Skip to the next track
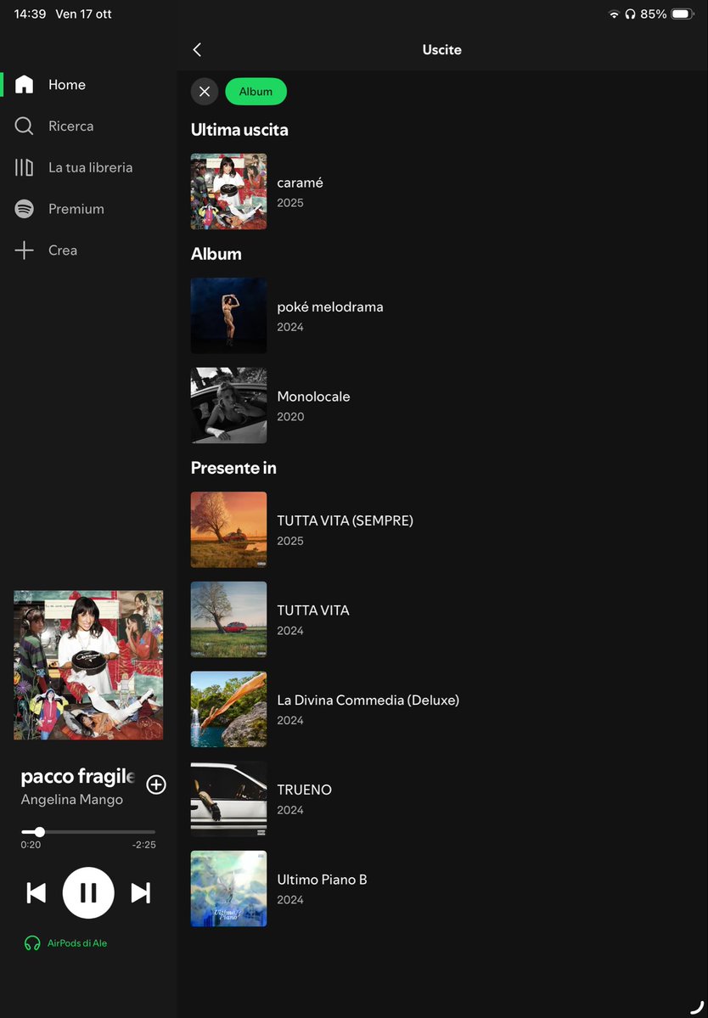This screenshot has height=1018, width=708. pos(141,892)
